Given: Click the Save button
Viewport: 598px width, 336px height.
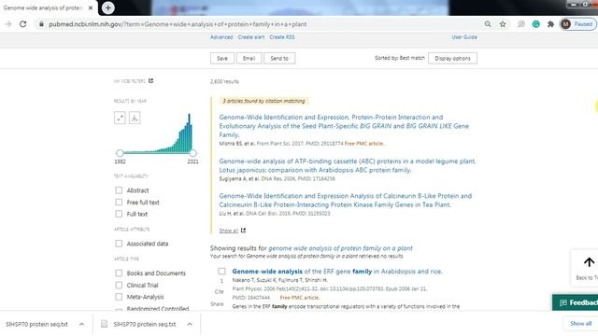Looking at the screenshot, I should (222, 58).
